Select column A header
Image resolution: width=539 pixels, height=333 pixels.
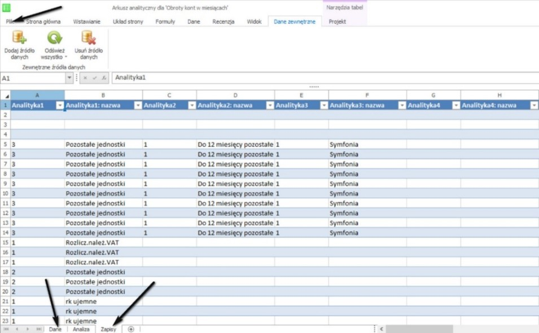(x=37, y=95)
